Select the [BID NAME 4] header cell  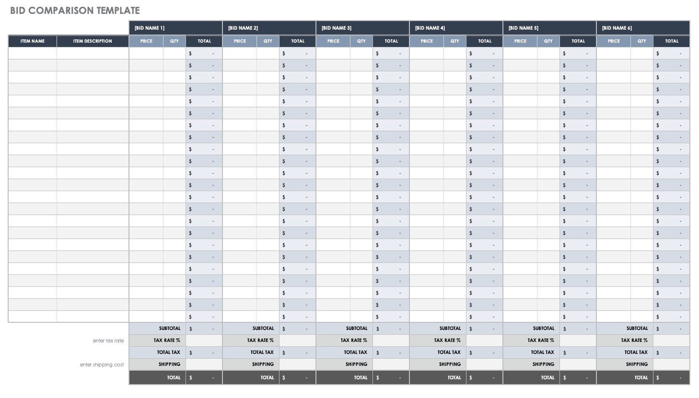tap(456, 28)
